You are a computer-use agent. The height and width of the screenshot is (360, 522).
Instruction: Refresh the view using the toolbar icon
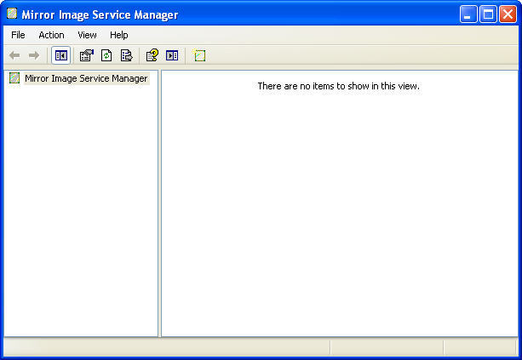[x=106, y=55]
